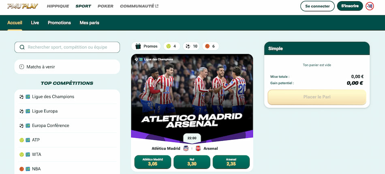Filter by football chip showing 10
Screen dimensions: 385x174
tap(191, 46)
